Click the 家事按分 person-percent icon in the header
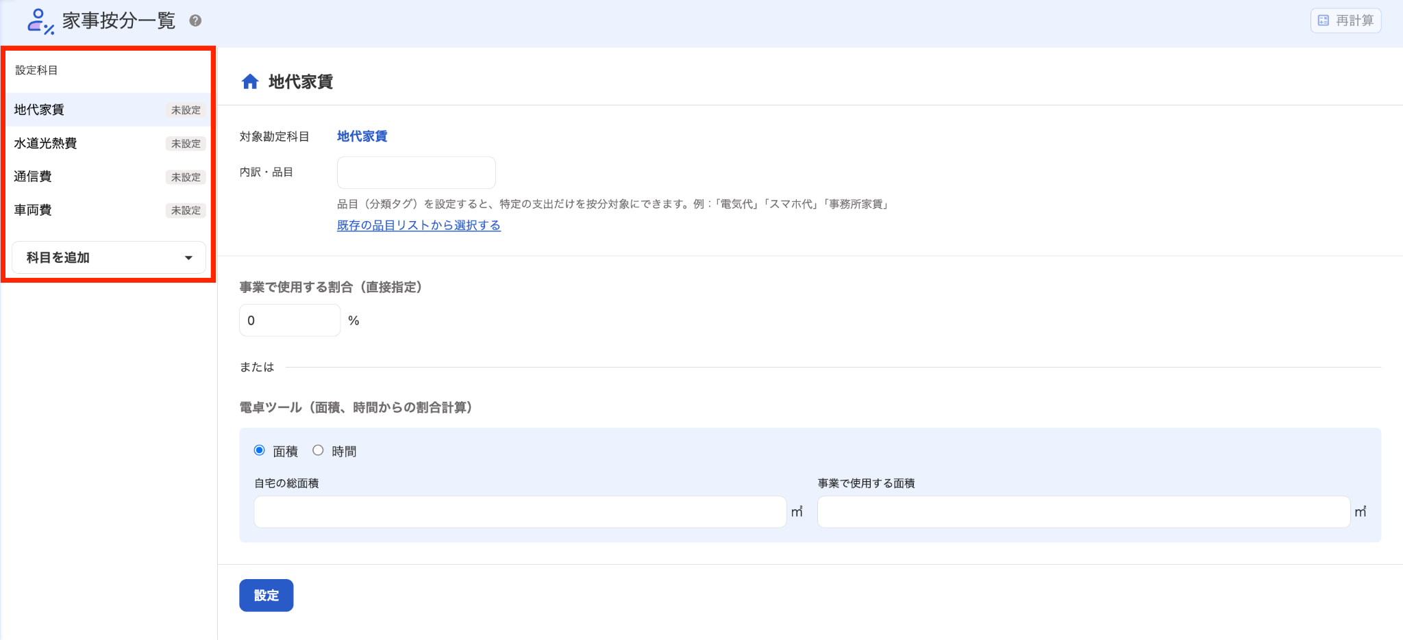1403x640 pixels. (40, 21)
